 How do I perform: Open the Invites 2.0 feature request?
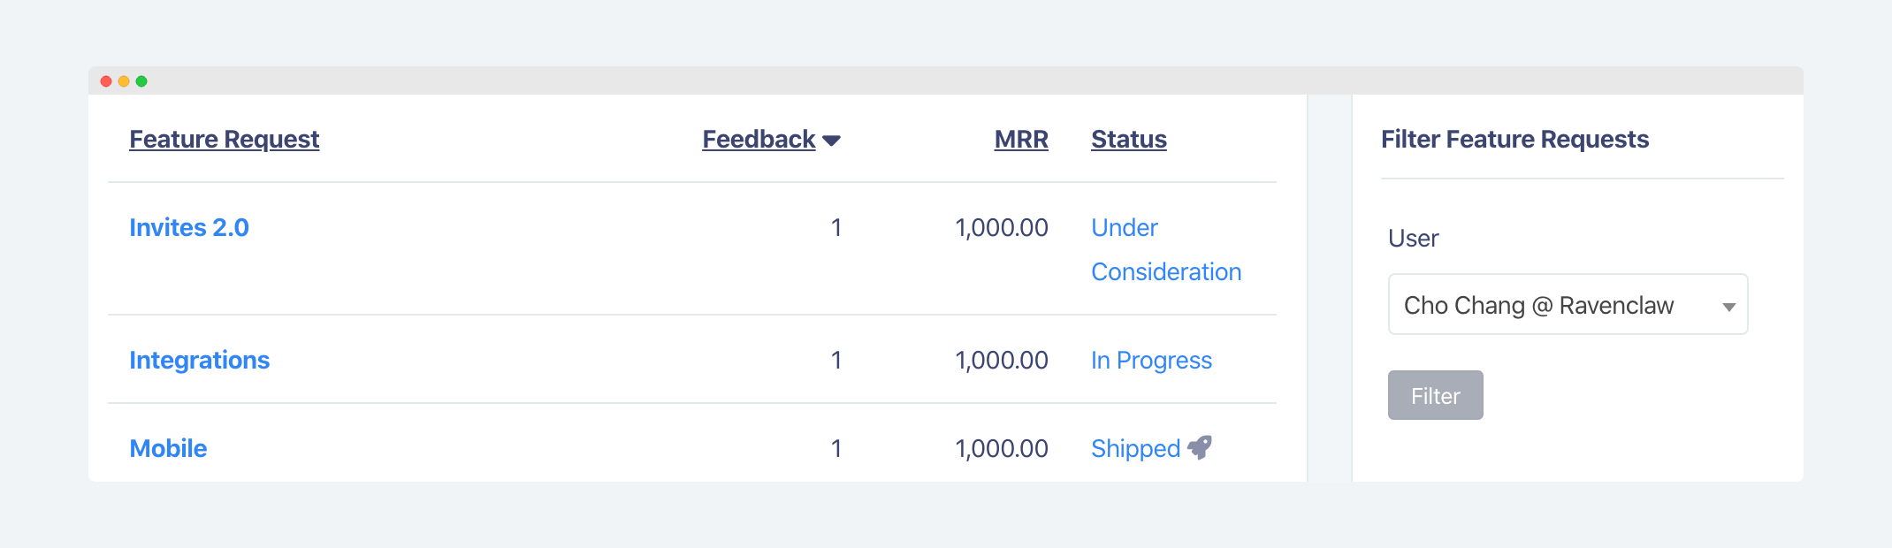[189, 227]
